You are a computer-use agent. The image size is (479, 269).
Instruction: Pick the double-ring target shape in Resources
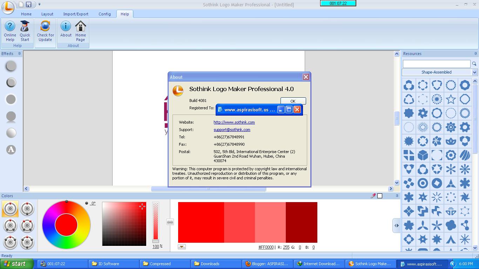pos(423,183)
